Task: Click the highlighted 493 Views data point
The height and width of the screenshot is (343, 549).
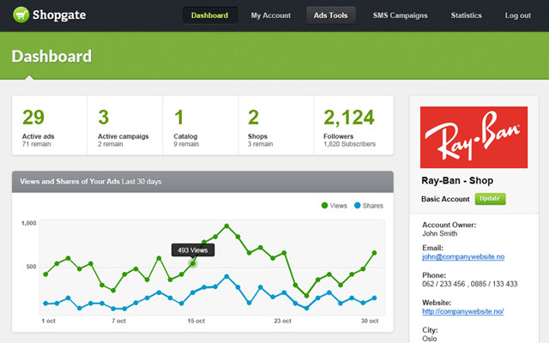Action: tap(193, 263)
